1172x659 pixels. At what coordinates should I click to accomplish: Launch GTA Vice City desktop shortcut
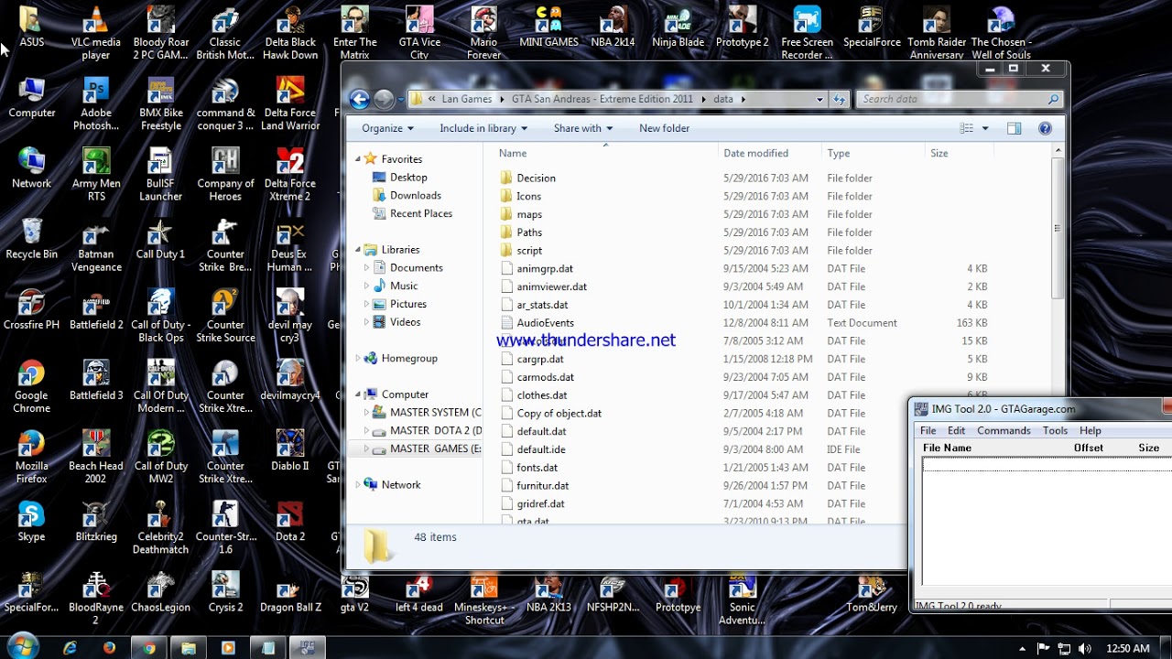[419, 33]
